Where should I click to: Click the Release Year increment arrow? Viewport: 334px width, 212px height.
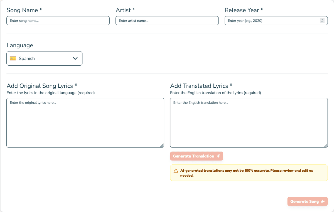click(322, 19)
